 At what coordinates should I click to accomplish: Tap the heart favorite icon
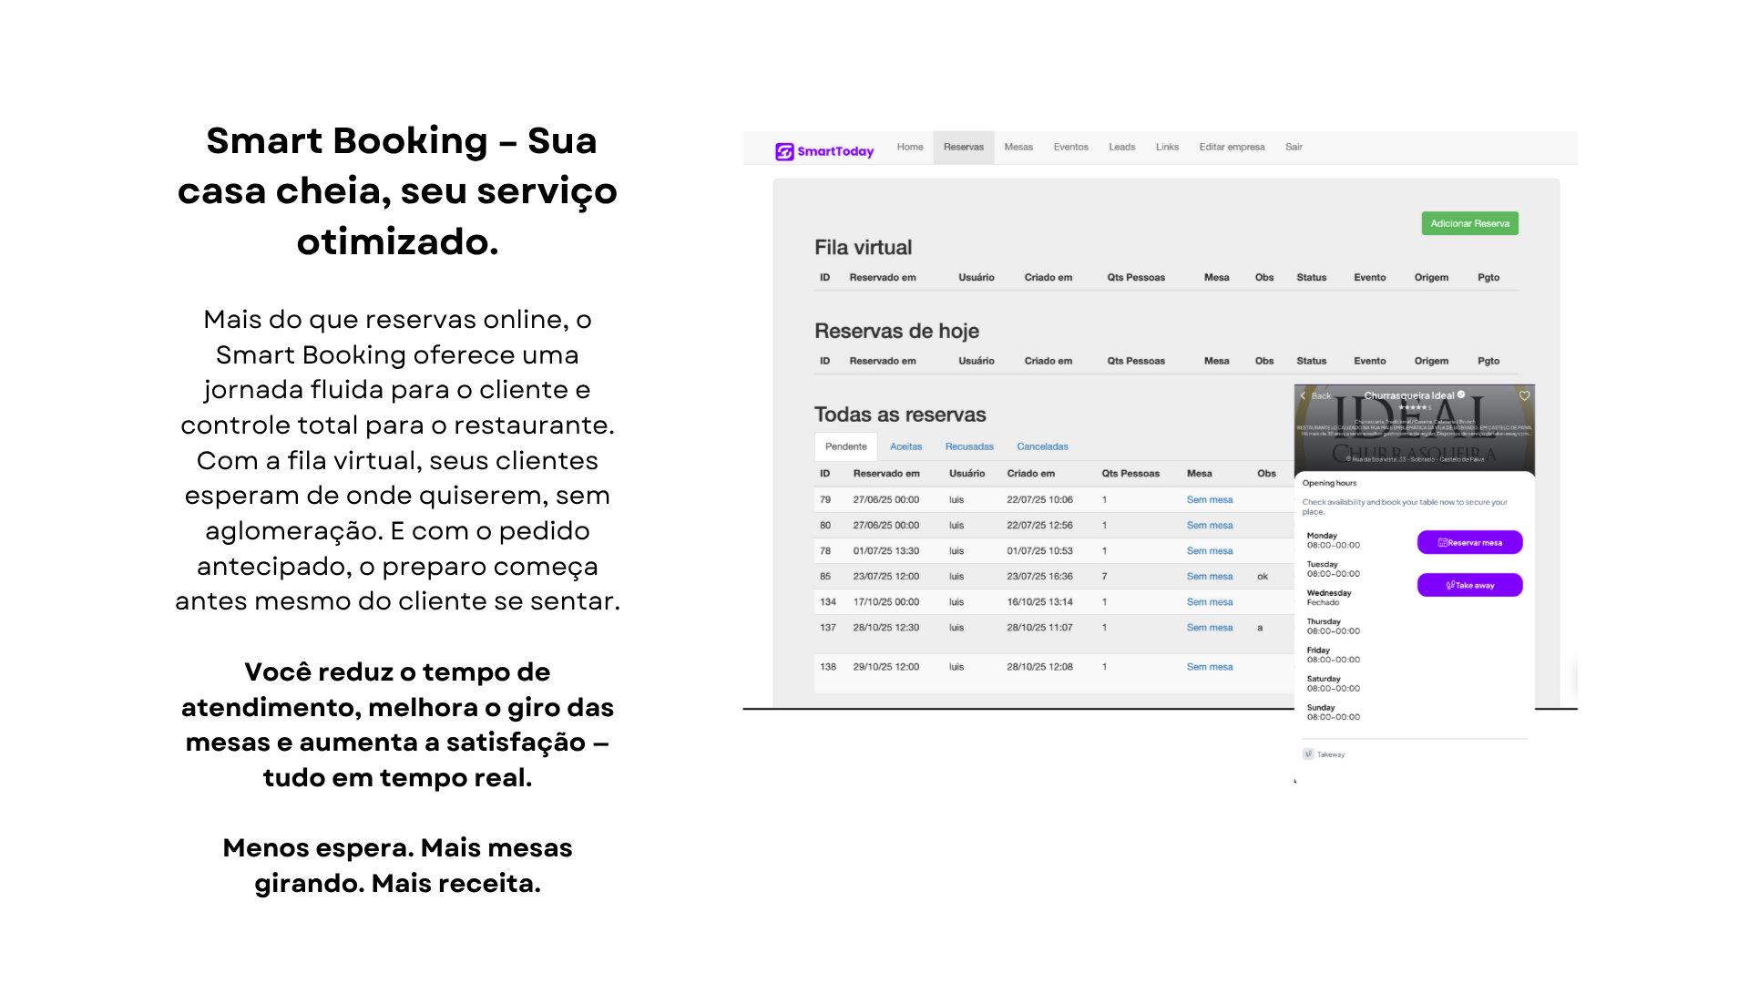(1524, 395)
